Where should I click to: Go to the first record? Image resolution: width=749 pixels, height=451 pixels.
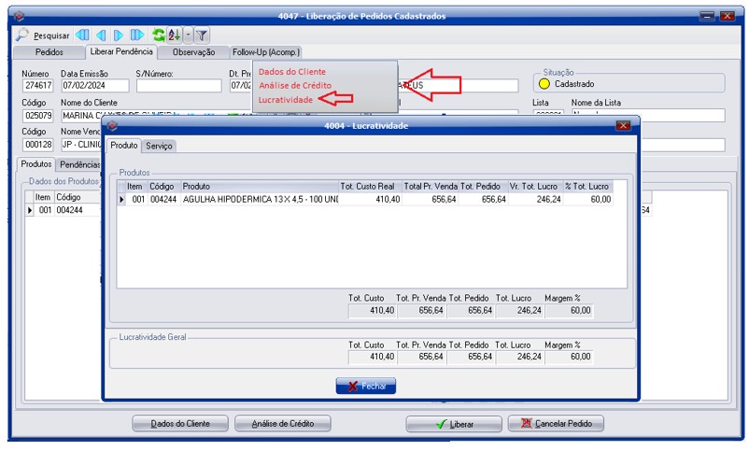click(x=83, y=35)
